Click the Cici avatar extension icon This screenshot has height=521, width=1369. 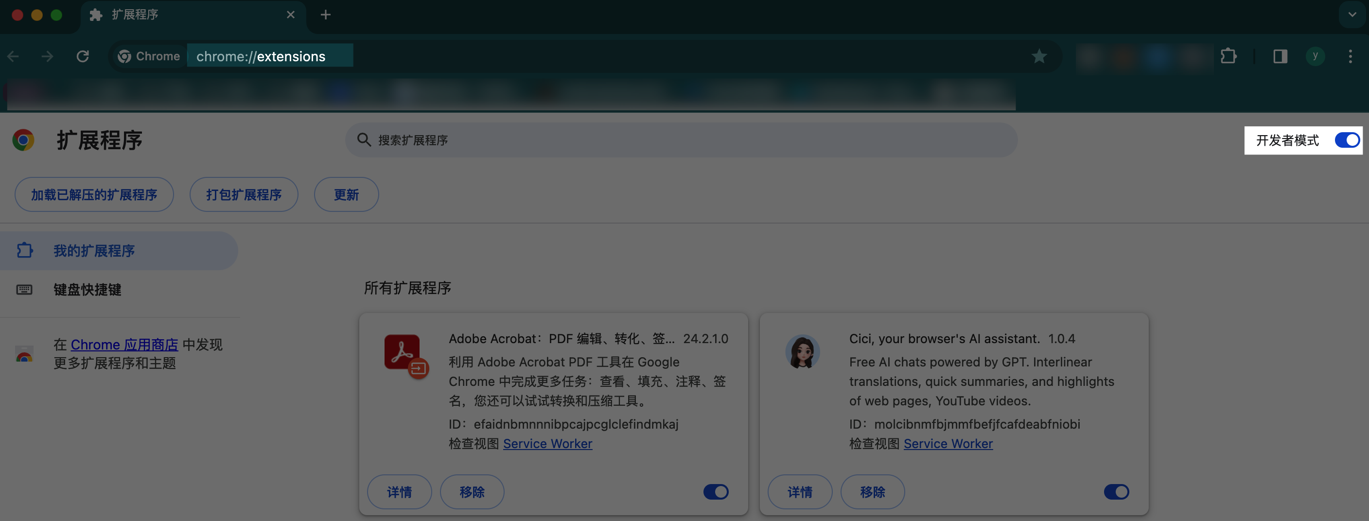(x=803, y=351)
